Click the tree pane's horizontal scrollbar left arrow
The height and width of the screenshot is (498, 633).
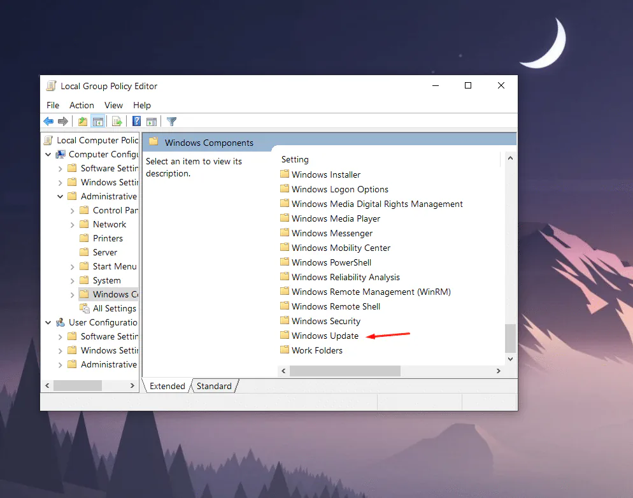pyautogui.click(x=47, y=386)
